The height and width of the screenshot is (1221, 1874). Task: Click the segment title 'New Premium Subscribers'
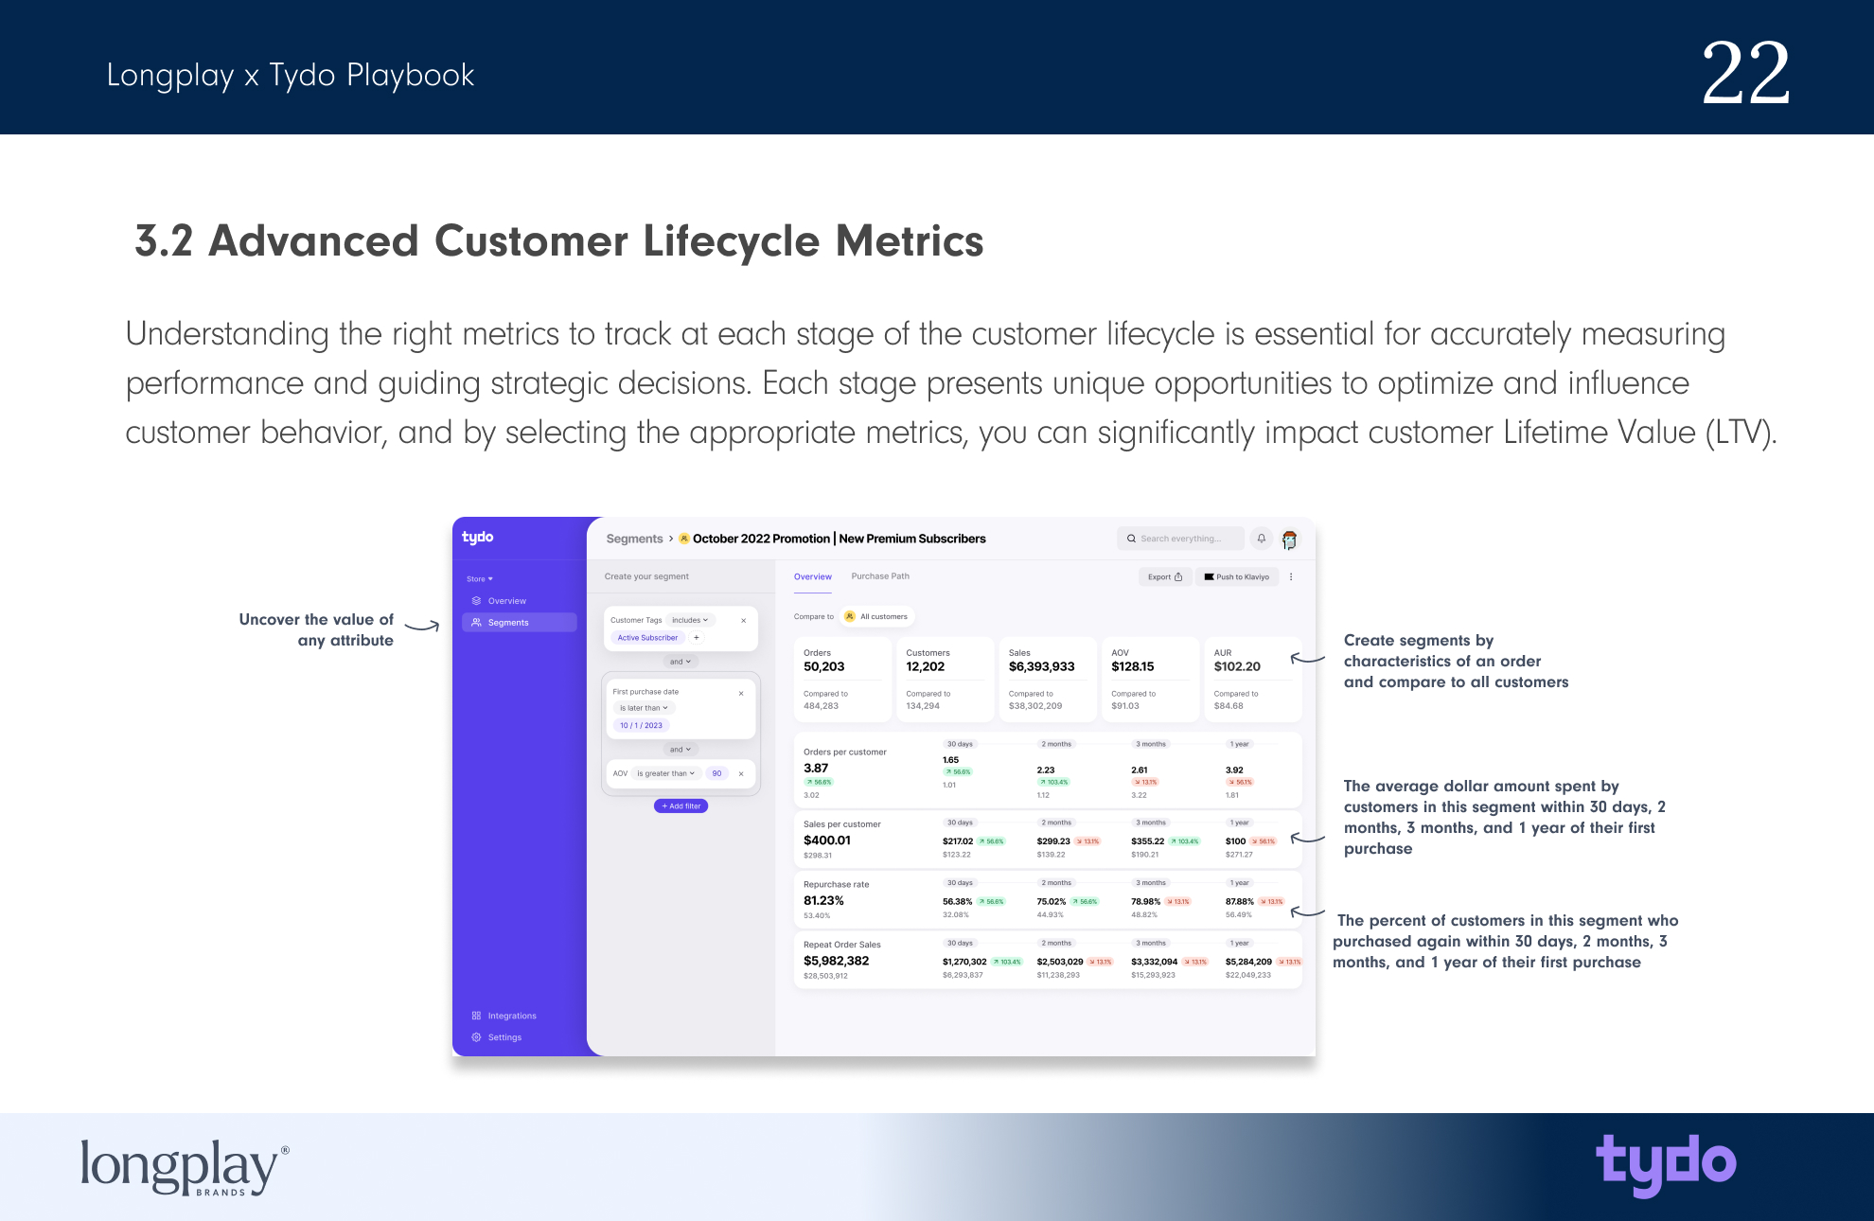click(912, 539)
